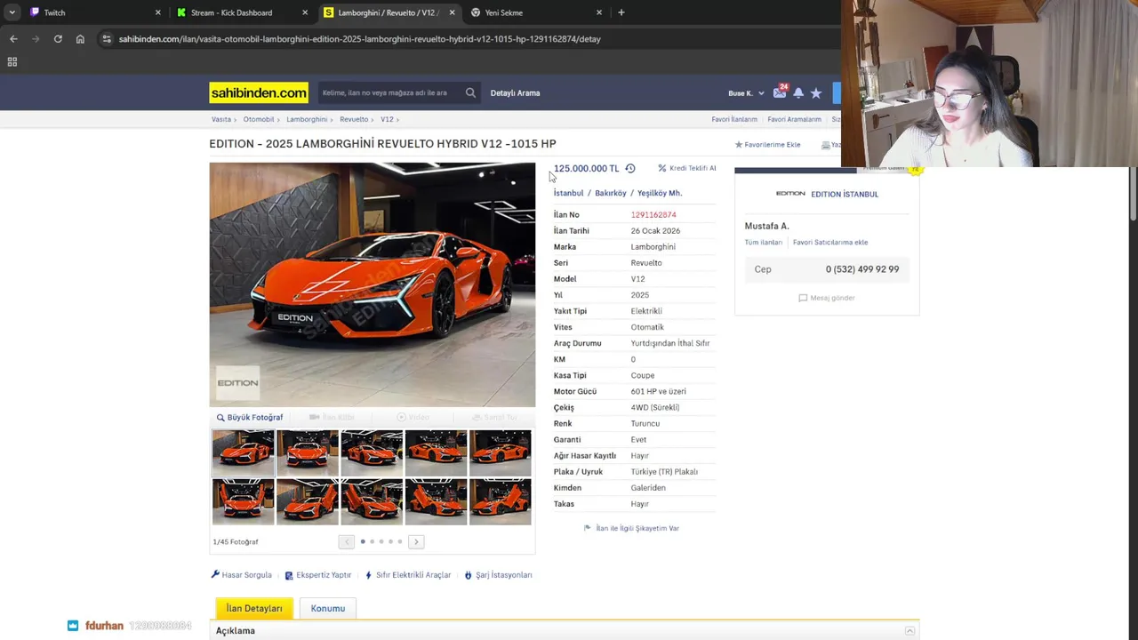The image size is (1138, 640).
Task: Open Favori Aramalarım link
Action: [x=794, y=119]
